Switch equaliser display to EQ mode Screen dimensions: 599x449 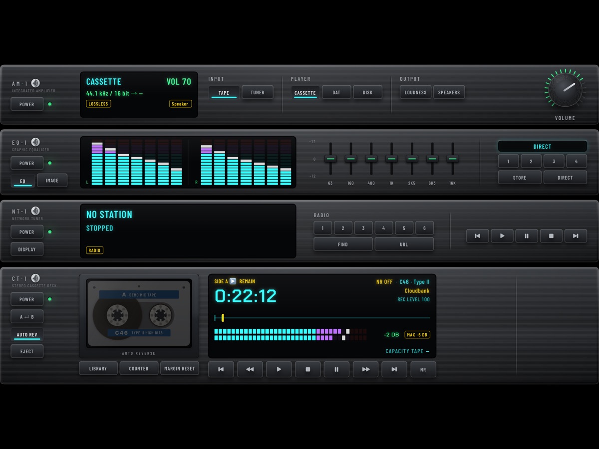click(x=22, y=181)
